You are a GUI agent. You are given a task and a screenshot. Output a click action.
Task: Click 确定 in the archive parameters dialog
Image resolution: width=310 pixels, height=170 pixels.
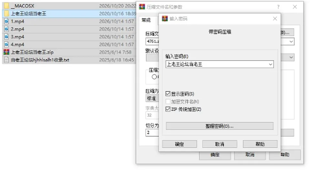coord(215,155)
